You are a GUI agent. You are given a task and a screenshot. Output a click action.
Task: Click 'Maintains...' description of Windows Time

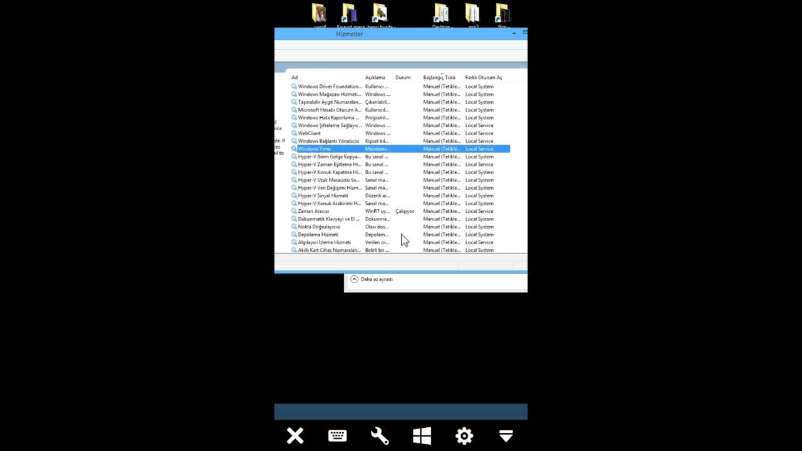click(x=377, y=148)
